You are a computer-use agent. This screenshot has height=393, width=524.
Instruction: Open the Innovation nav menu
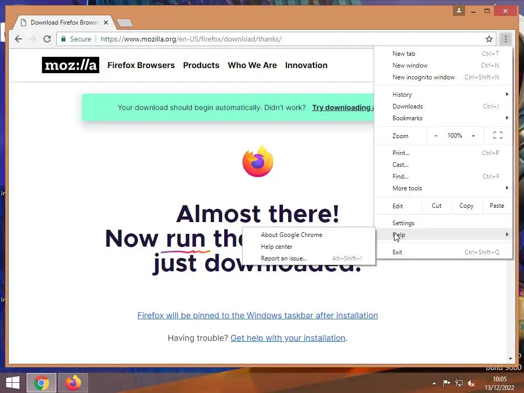tap(306, 65)
